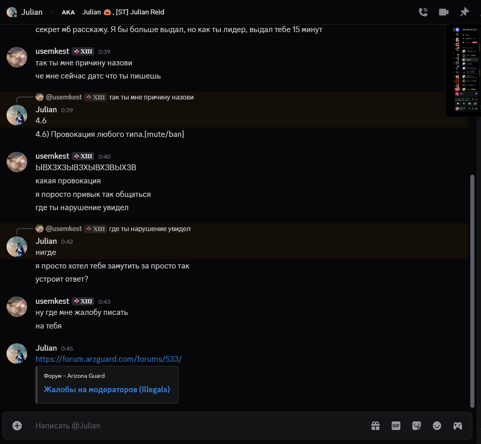Click Julian's username on the 0:45 message
The image size is (481, 444).
pyautogui.click(x=46, y=348)
